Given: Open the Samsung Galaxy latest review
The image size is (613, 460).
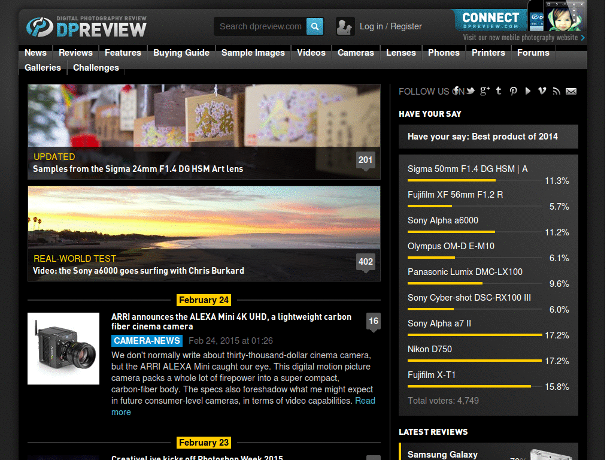Looking at the screenshot, I should (442, 455).
